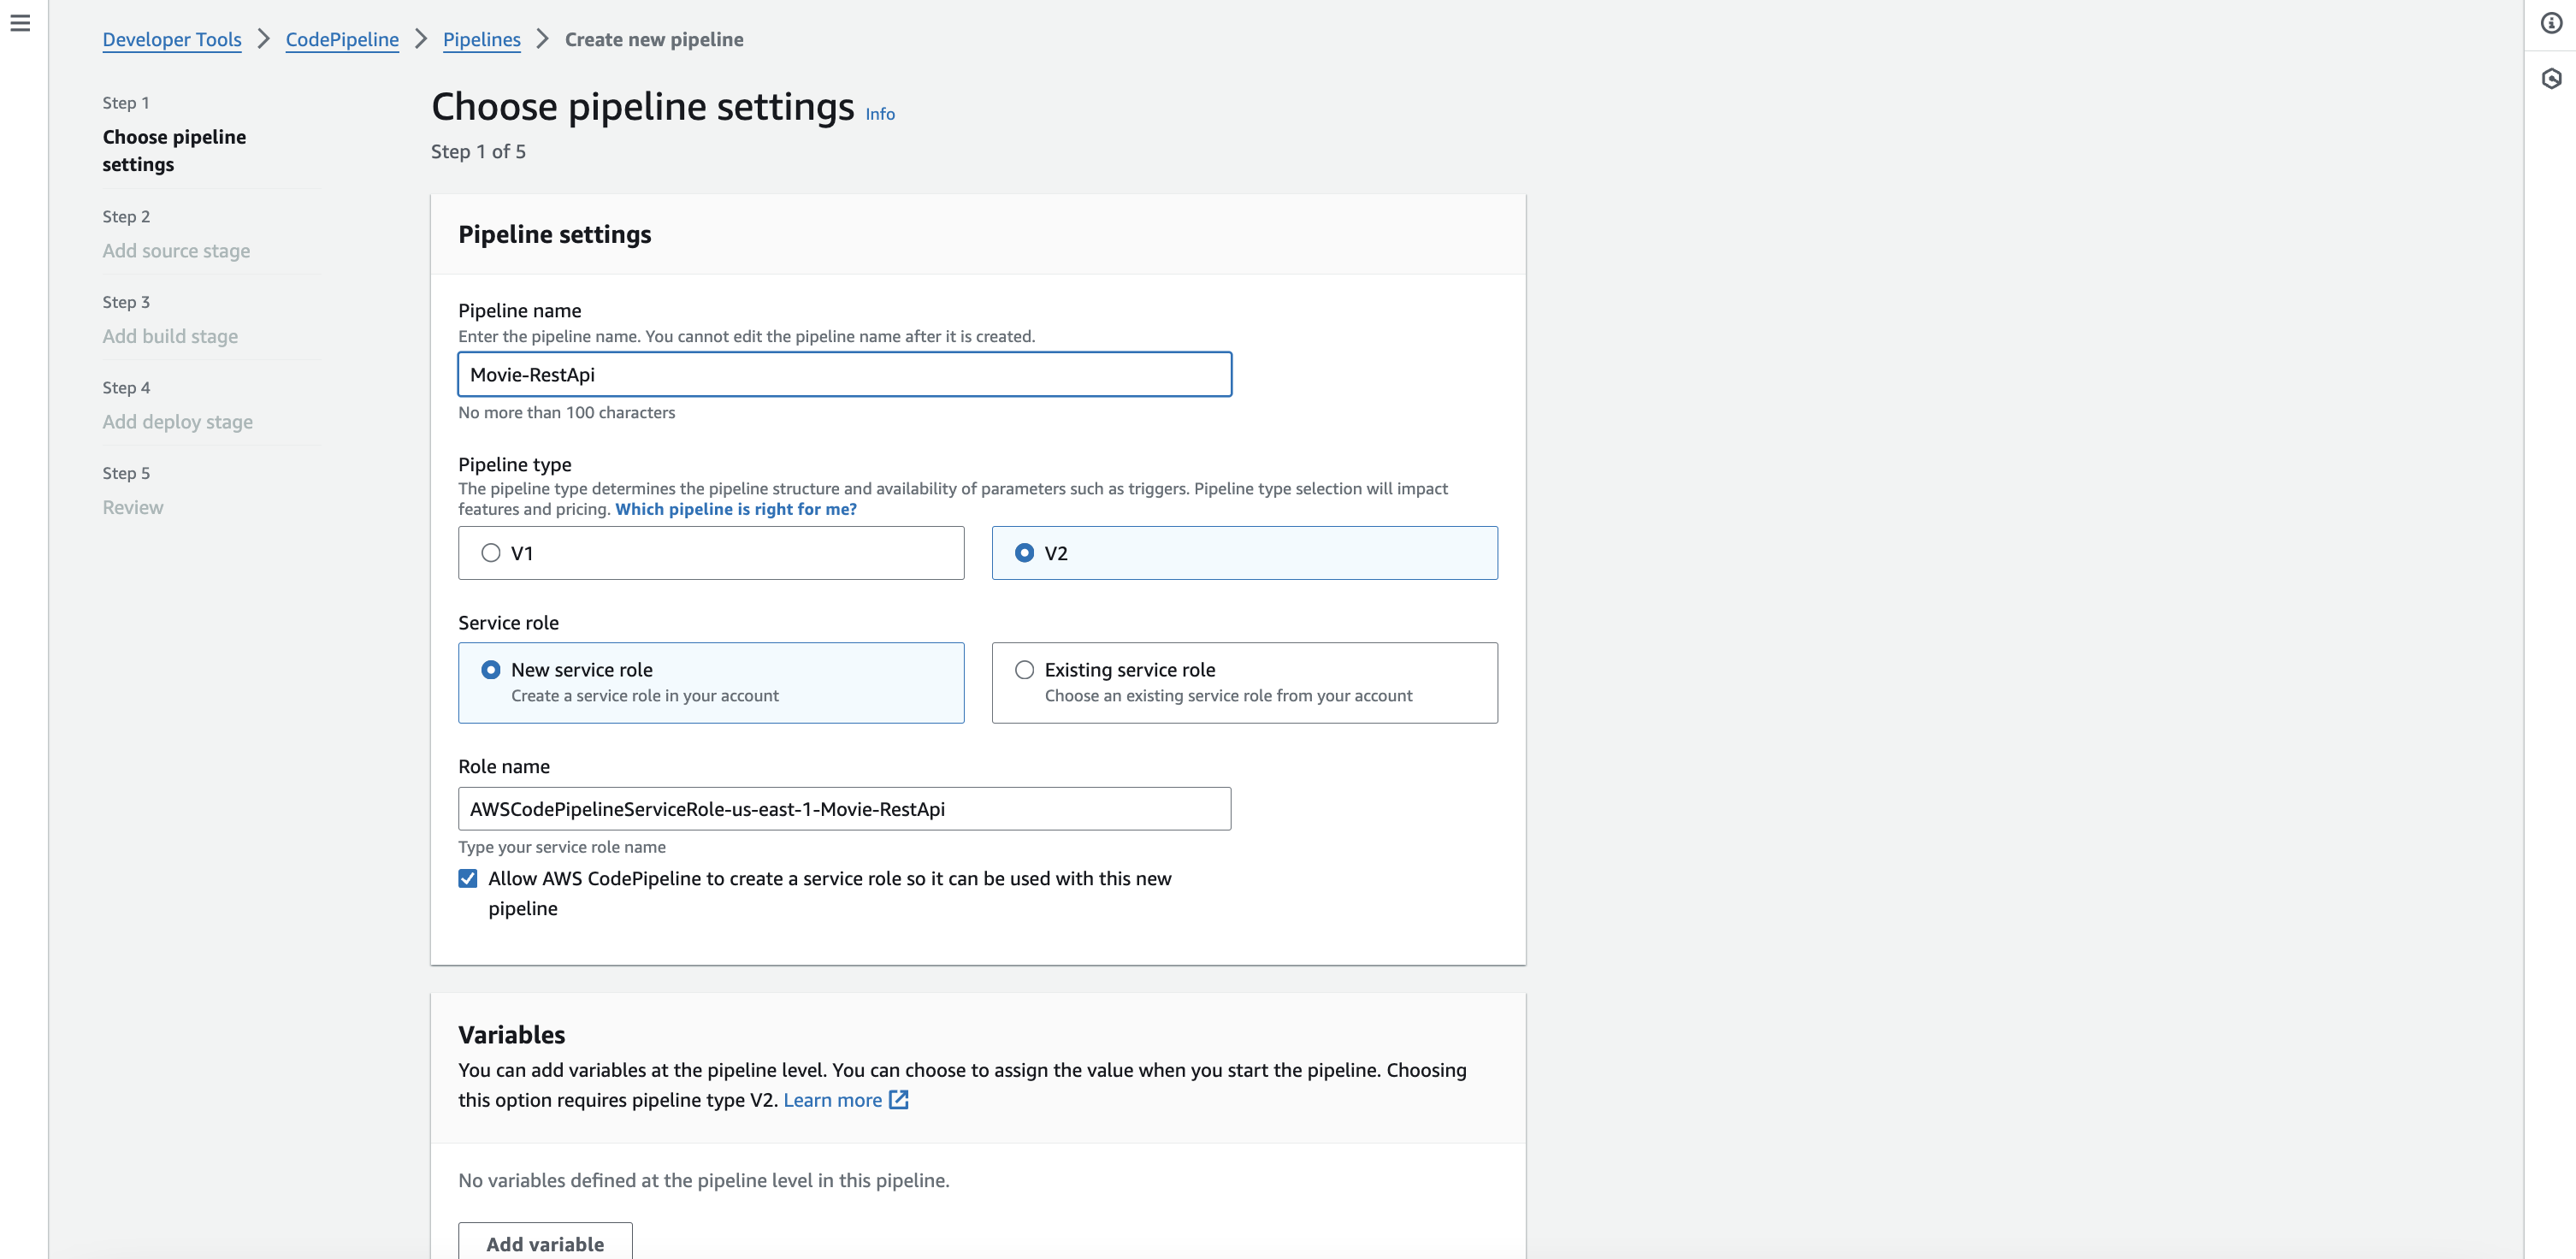
Task: Select Step 4 Add deploy stage
Action: click(x=177, y=422)
